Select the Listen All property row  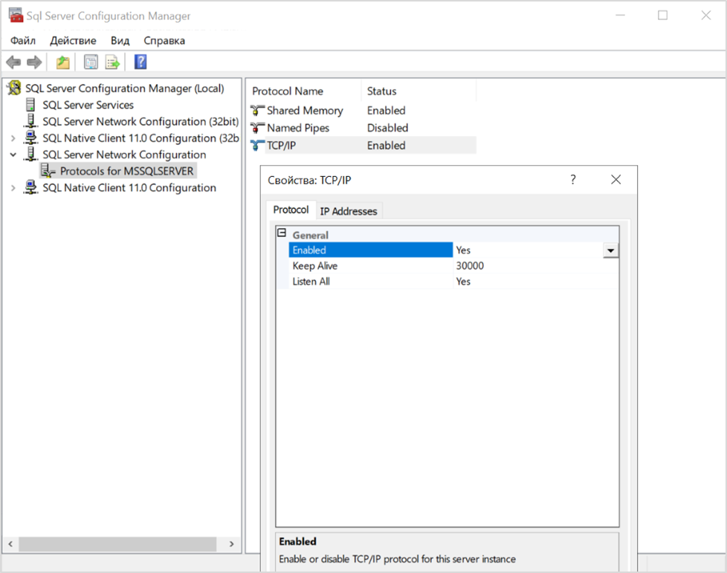point(447,282)
